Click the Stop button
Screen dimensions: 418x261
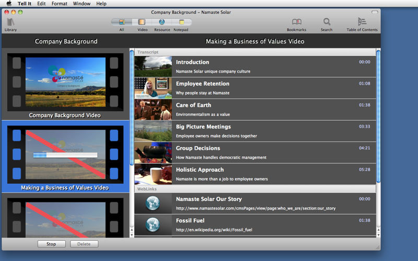[x=51, y=244]
